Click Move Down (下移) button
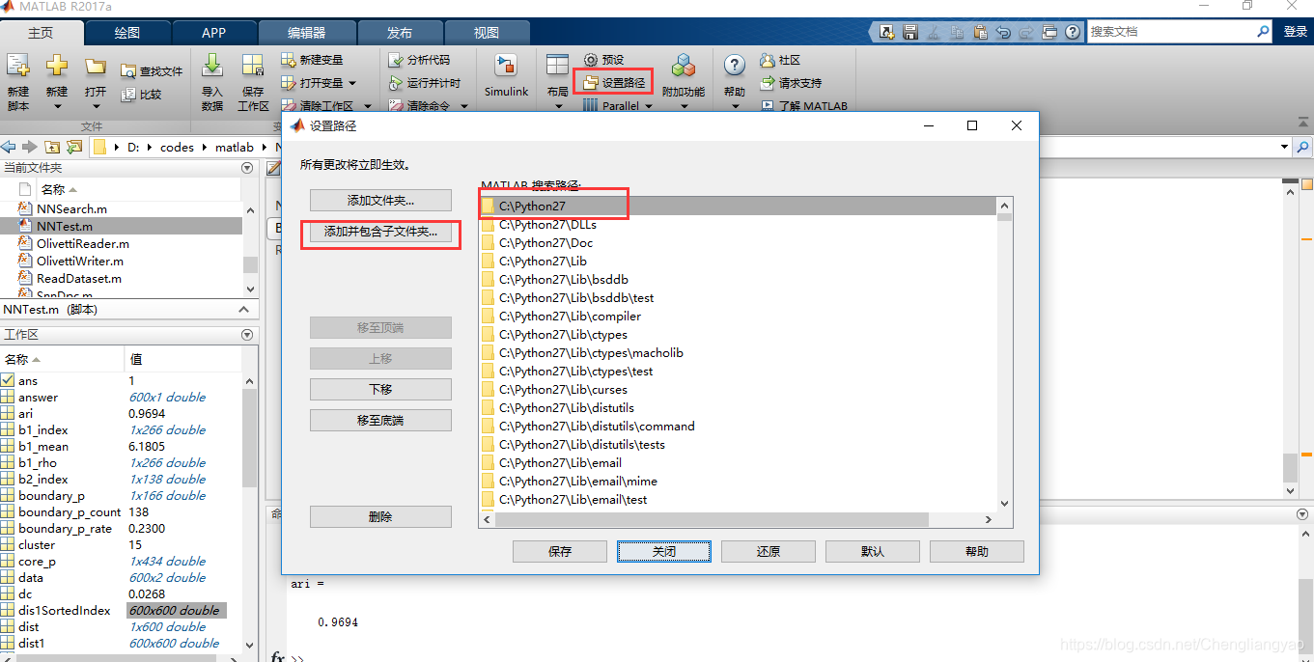Image resolution: width=1314 pixels, height=662 pixels. coord(380,389)
